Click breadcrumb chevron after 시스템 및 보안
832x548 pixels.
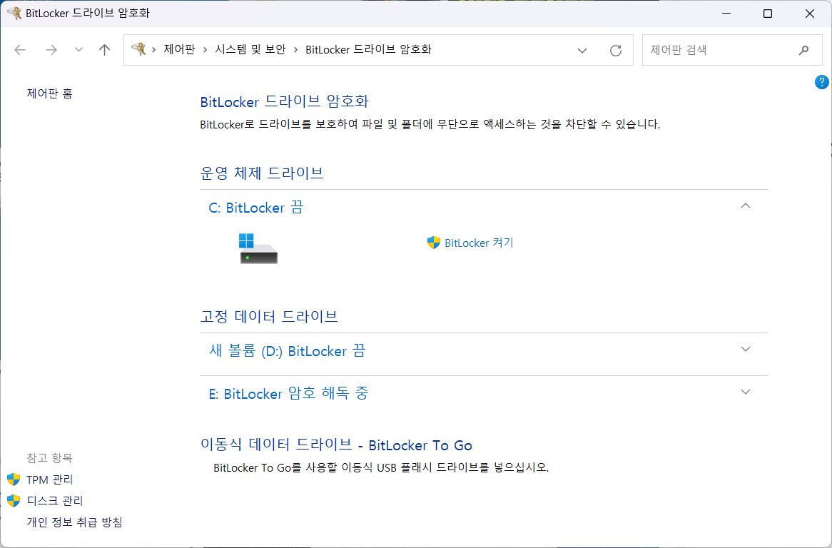coord(296,50)
